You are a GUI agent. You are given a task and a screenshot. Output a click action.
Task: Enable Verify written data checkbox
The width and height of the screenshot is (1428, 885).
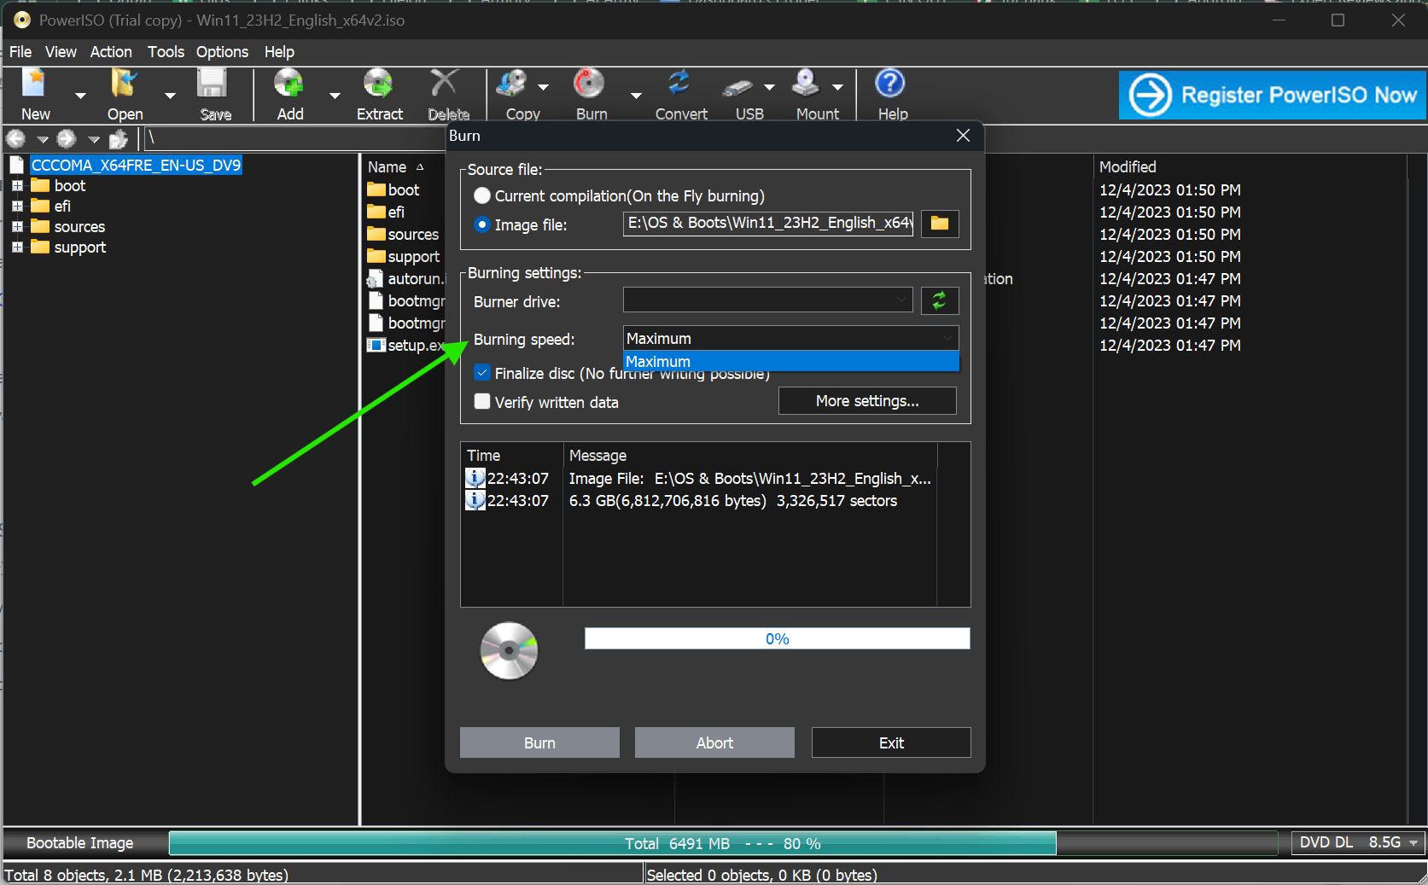pyautogui.click(x=482, y=402)
